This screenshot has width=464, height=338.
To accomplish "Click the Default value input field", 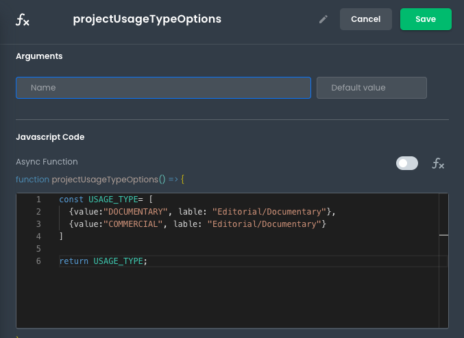I will 371,88.
